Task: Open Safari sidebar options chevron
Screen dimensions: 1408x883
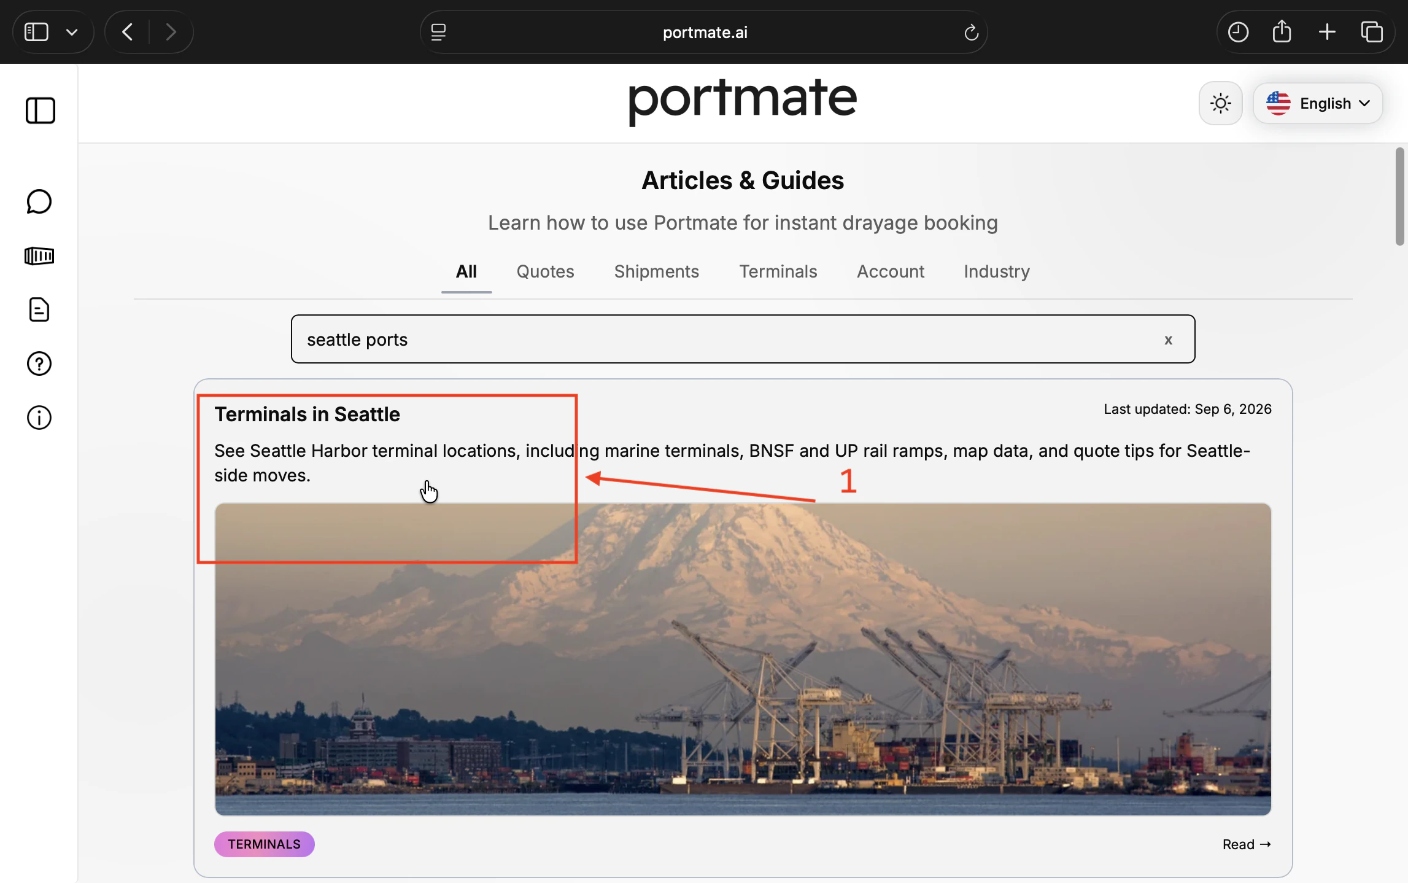Action: (x=72, y=32)
